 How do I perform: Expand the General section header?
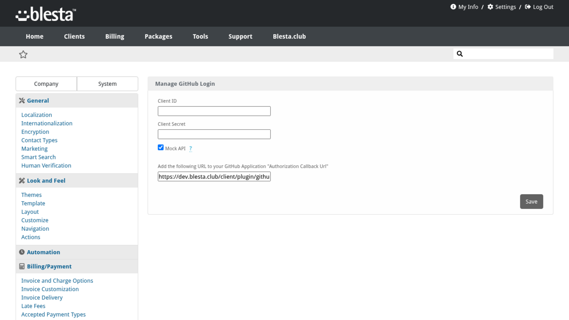(x=77, y=101)
